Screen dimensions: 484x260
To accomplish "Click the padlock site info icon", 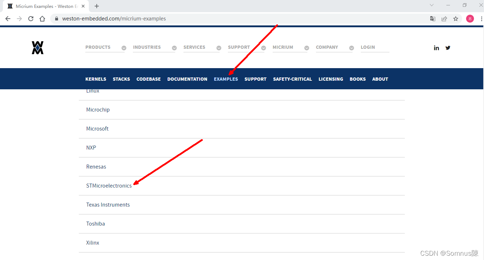I will coord(57,19).
